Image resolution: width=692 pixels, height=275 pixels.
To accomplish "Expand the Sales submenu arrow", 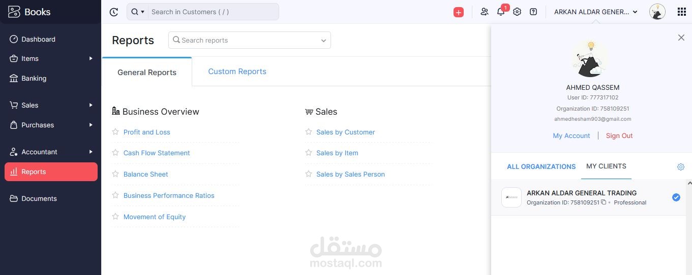I will (91, 105).
